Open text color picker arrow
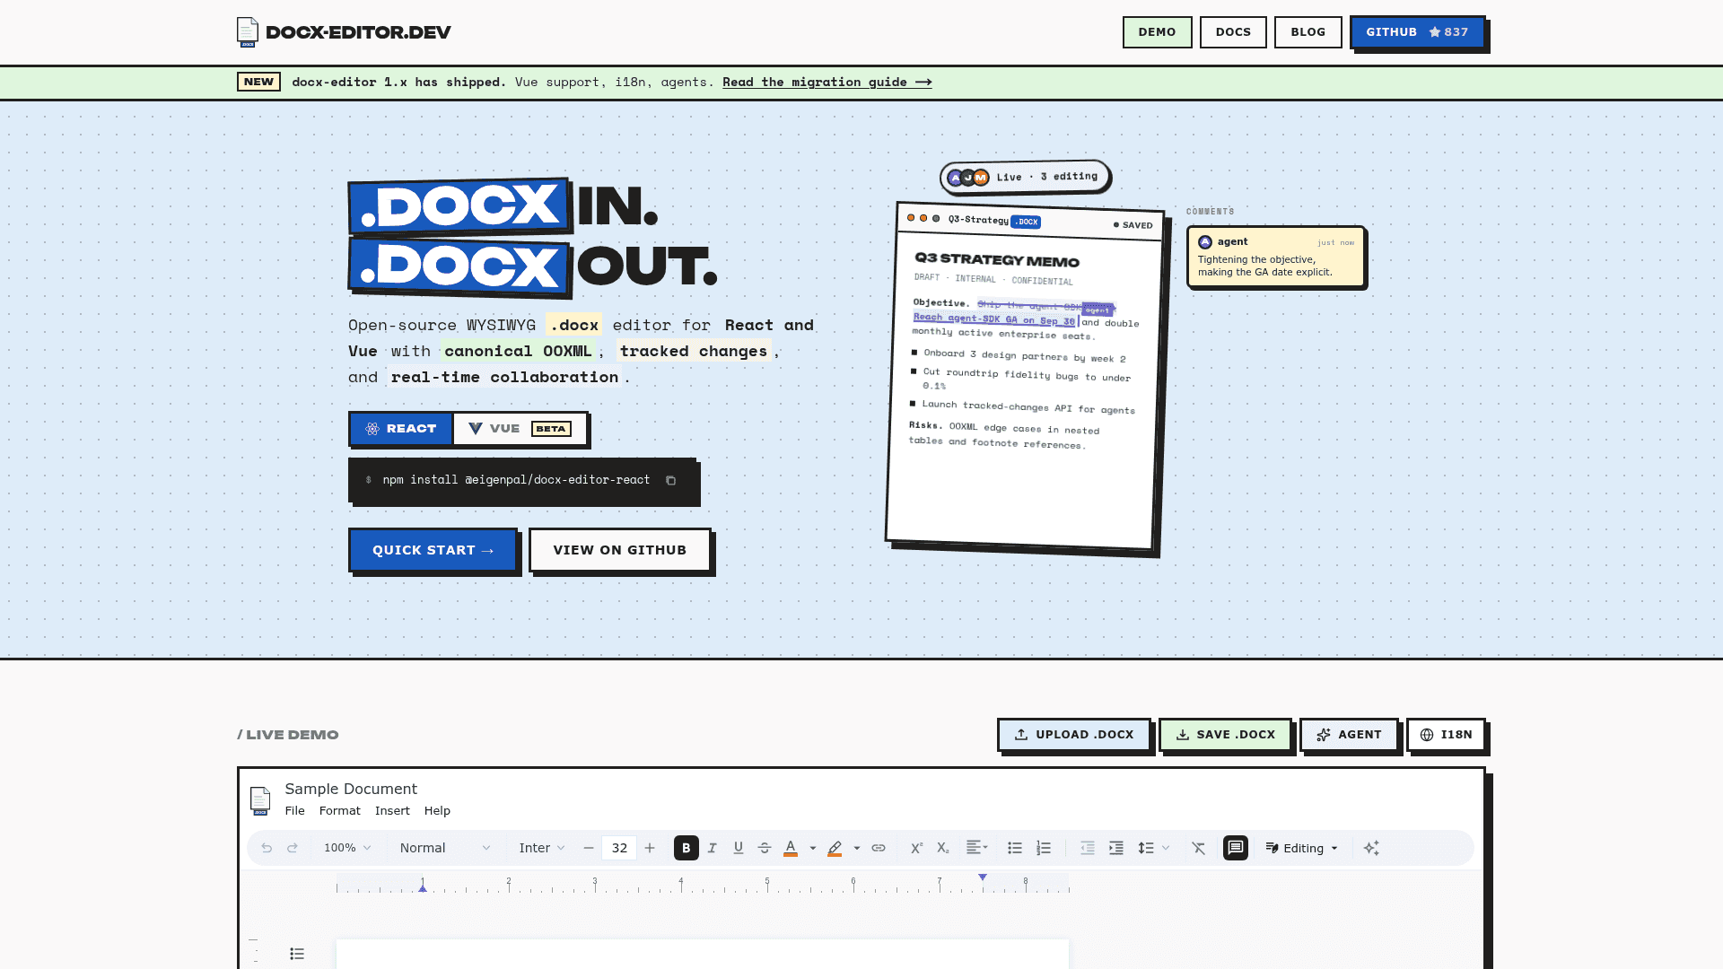 pos(813,848)
